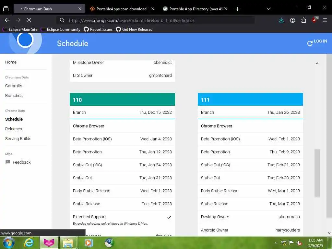Image resolution: width=332 pixels, height=249 pixels.
Task: Click the muted volume tray icon
Action: pyautogui.click(x=299, y=243)
